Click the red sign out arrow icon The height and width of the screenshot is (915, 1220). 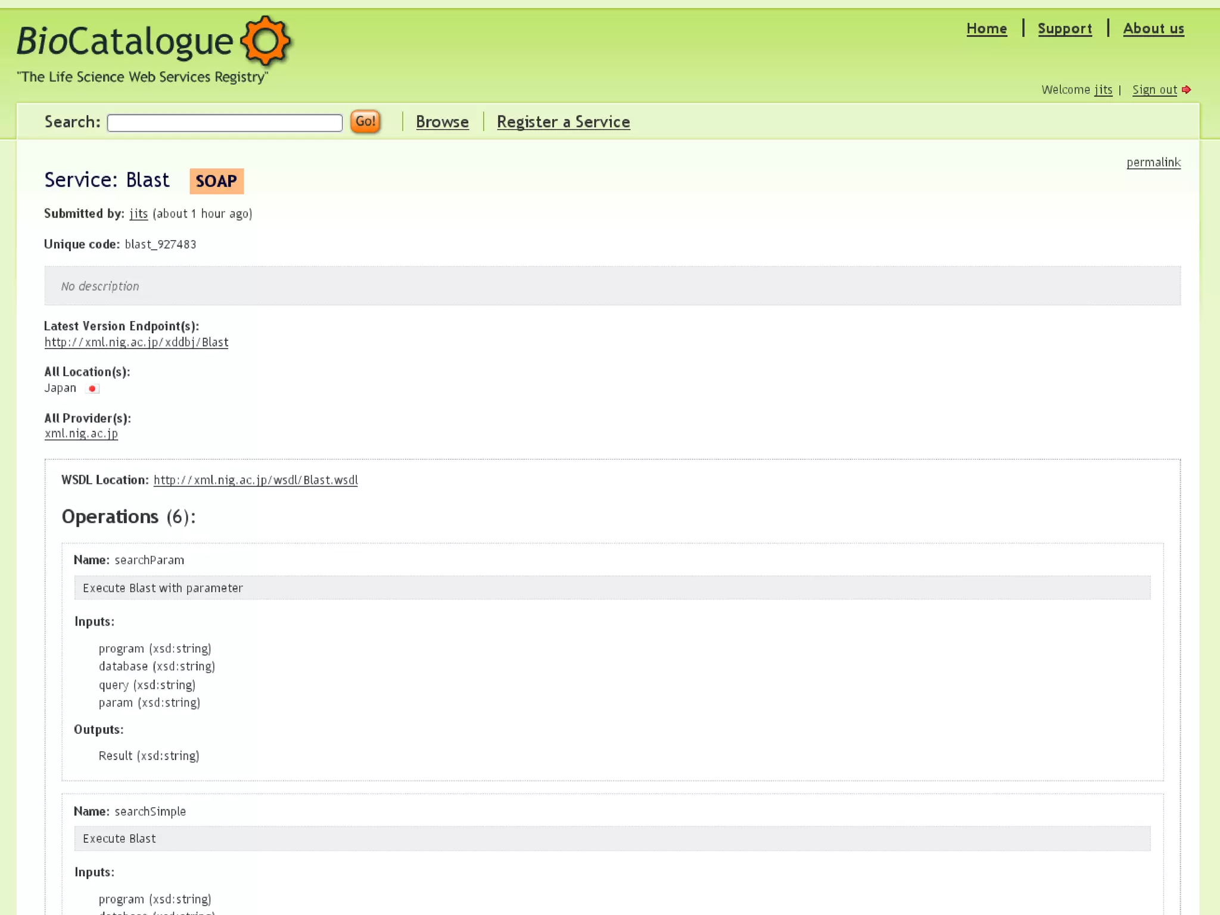[x=1186, y=89]
